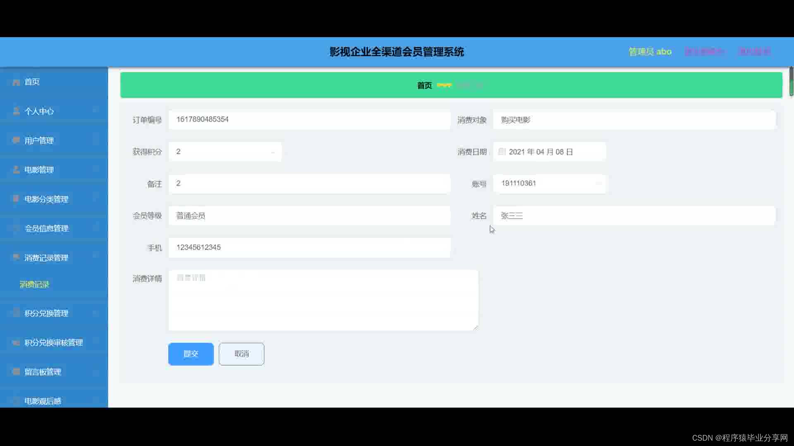Click the 用户管理 sidebar icon

point(16,140)
